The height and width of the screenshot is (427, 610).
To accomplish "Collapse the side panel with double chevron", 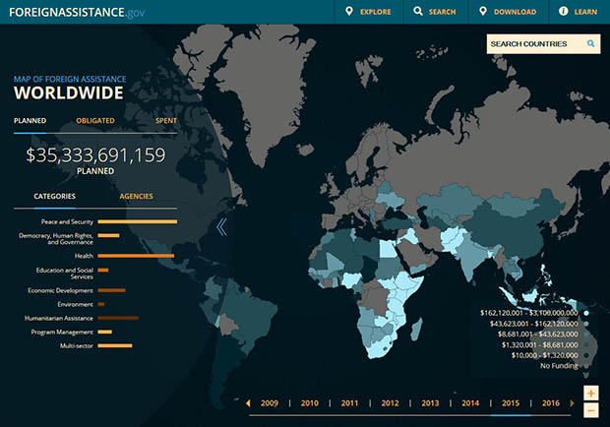I will tap(221, 227).
